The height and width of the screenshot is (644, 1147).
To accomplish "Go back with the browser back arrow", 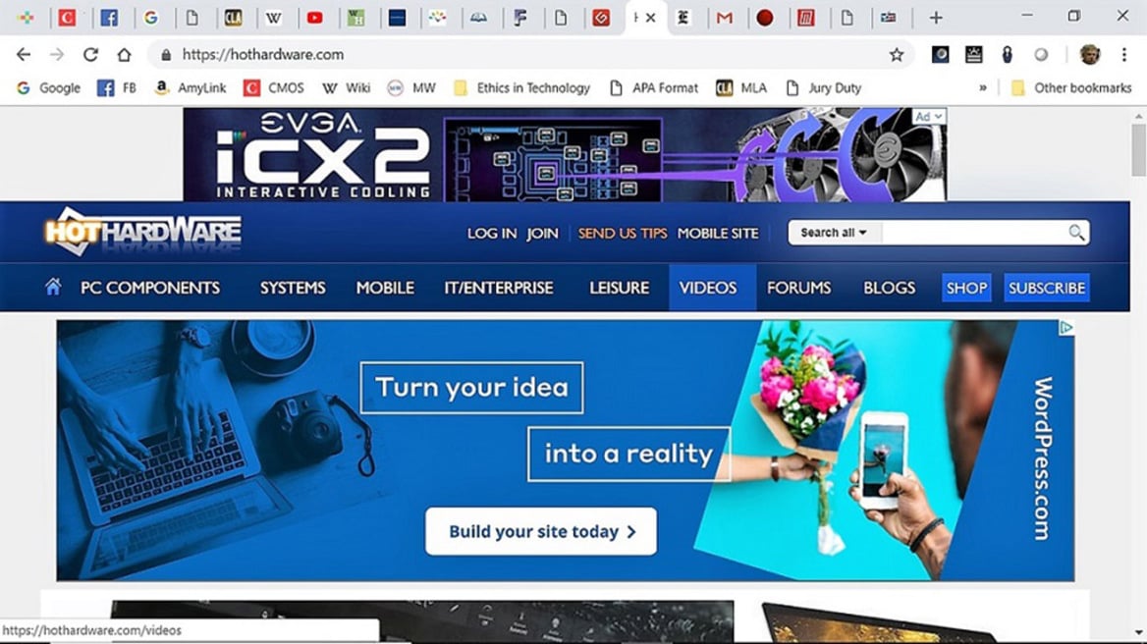I will click(24, 54).
